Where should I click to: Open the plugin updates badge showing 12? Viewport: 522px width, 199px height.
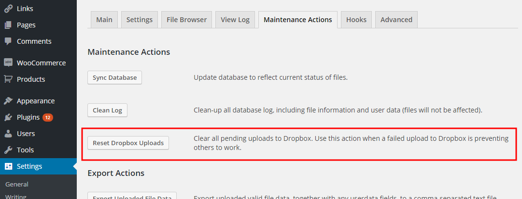(x=48, y=118)
